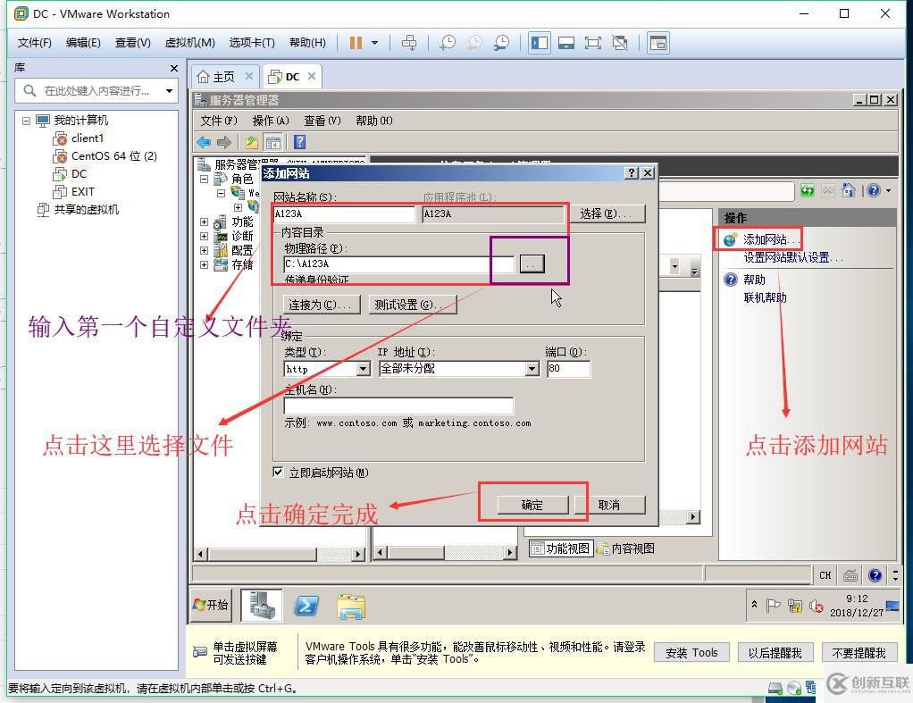Open the 虚拟机(M) menu
This screenshot has height=703, width=913.
pos(189,43)
